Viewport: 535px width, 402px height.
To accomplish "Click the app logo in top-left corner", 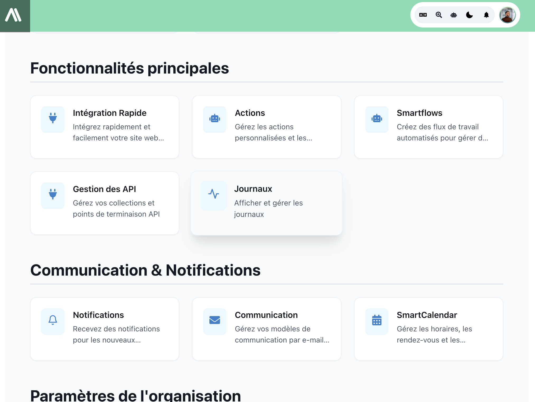I will click(14, 15).
